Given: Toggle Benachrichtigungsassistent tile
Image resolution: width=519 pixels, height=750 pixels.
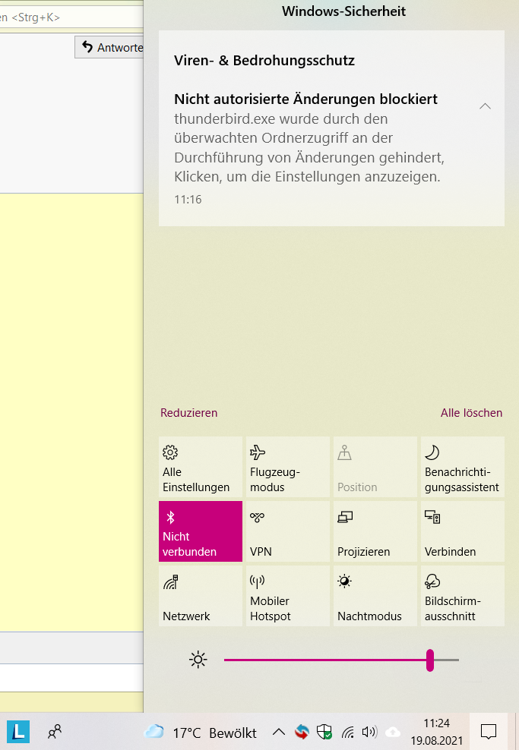Looking at the screenshot, I should click(x=463, y=467).
